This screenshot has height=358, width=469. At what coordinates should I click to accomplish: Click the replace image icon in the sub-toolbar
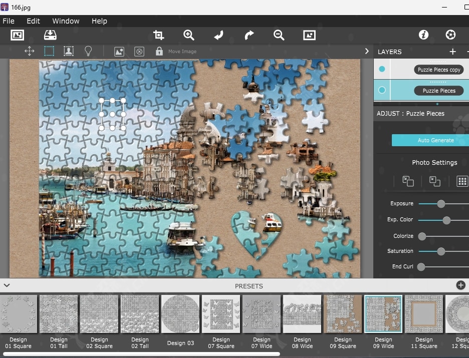pos(119,52)
